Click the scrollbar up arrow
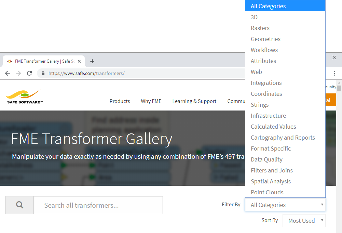The image size is (342, 233). [x=339, y=83]
